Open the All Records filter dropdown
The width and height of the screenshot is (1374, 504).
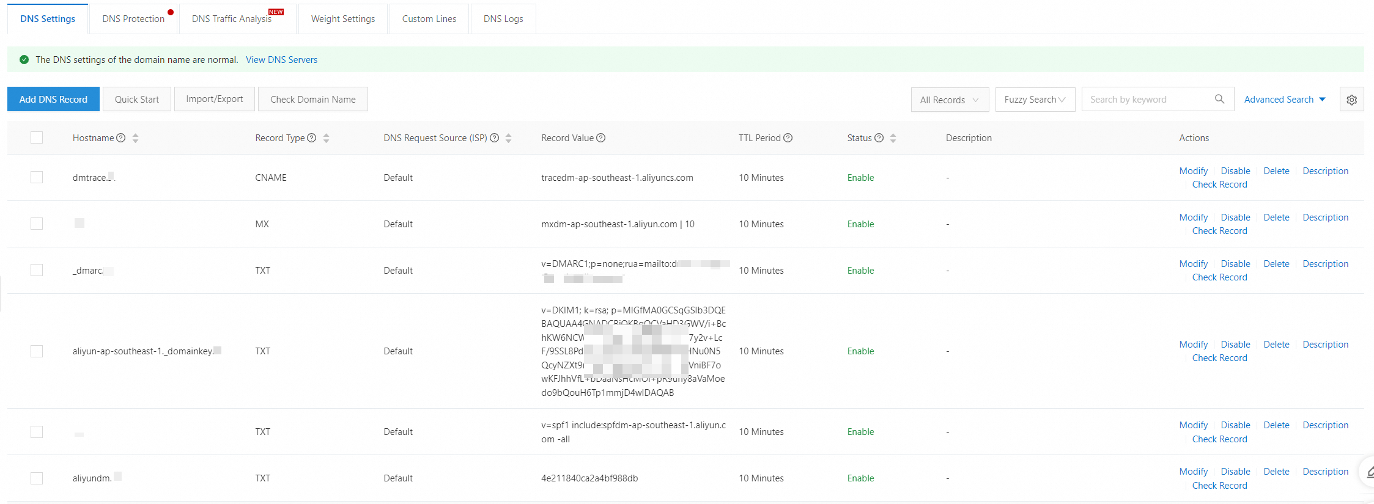950,100
